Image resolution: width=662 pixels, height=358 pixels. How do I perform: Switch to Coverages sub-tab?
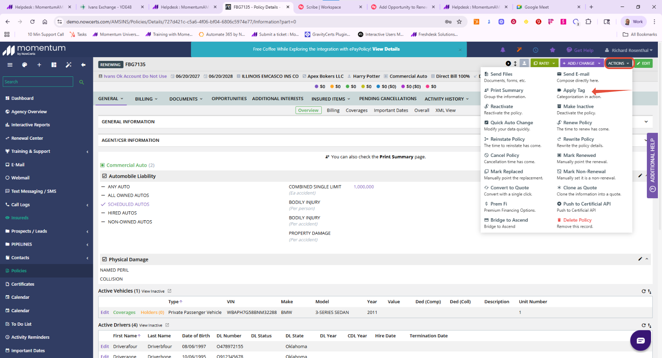357,110
